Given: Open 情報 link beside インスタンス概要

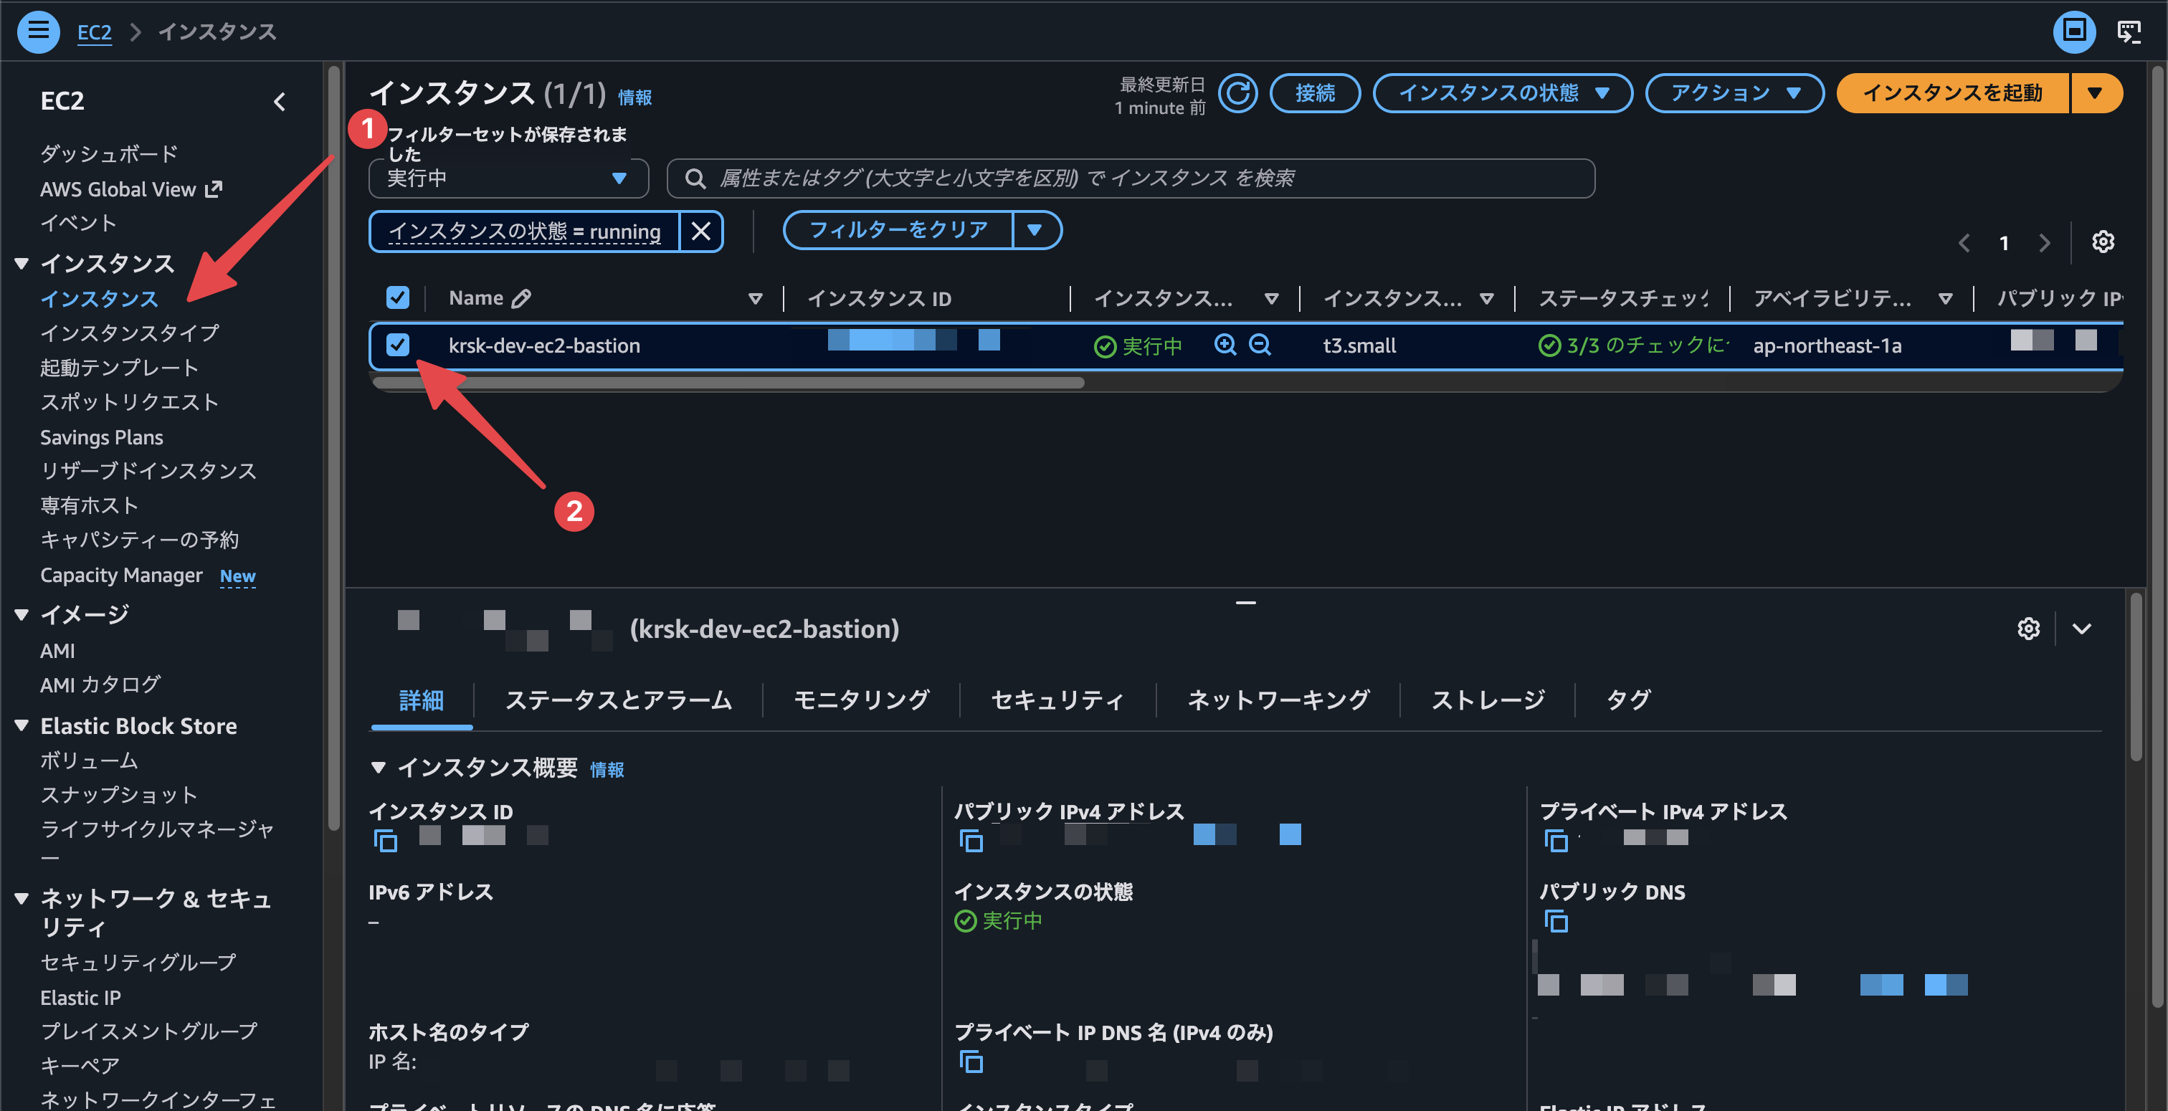Looking at the screenshot, I should point(607,770).
